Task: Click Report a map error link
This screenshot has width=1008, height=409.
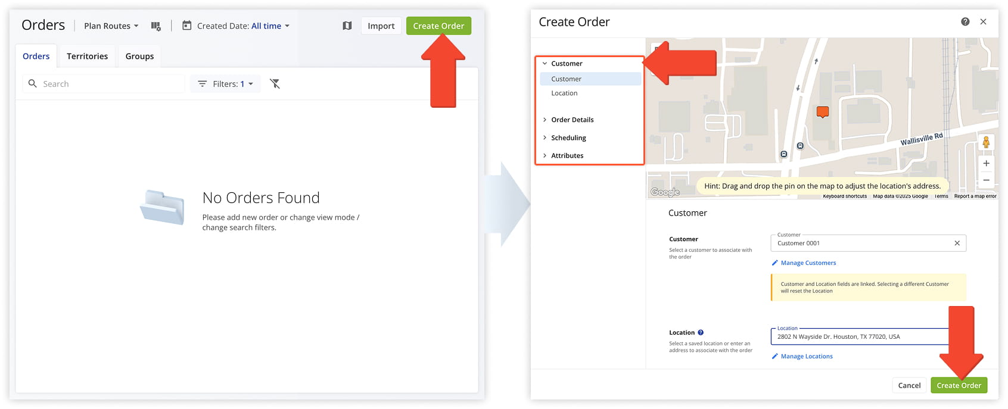Action: (975, 196)
